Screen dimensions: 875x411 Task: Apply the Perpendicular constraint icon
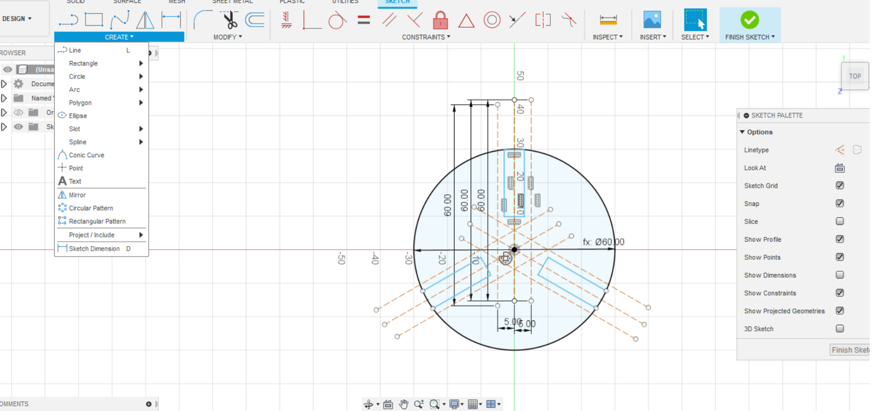415,20
